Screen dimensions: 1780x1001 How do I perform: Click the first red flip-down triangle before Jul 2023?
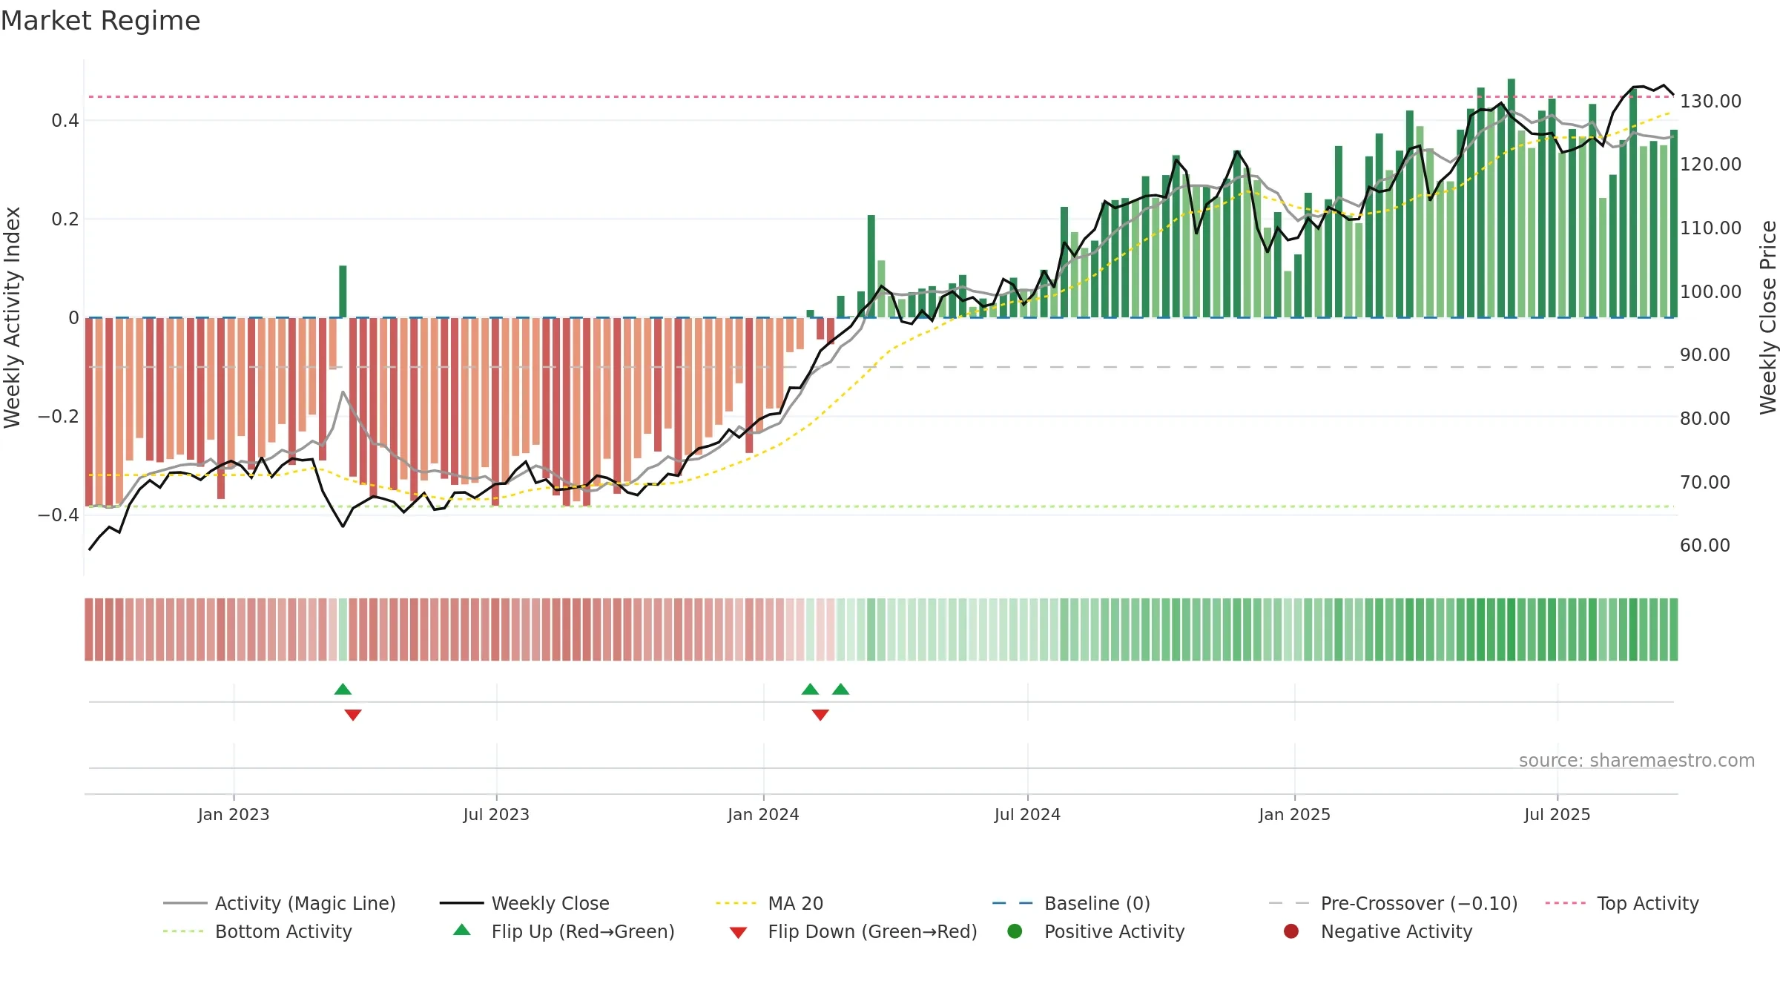click(x=353, y=715)
